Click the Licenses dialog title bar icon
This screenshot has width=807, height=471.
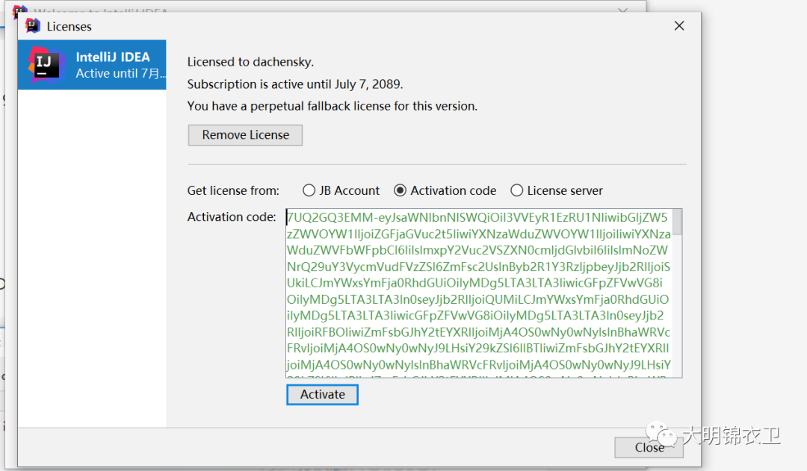pos(33,26)
